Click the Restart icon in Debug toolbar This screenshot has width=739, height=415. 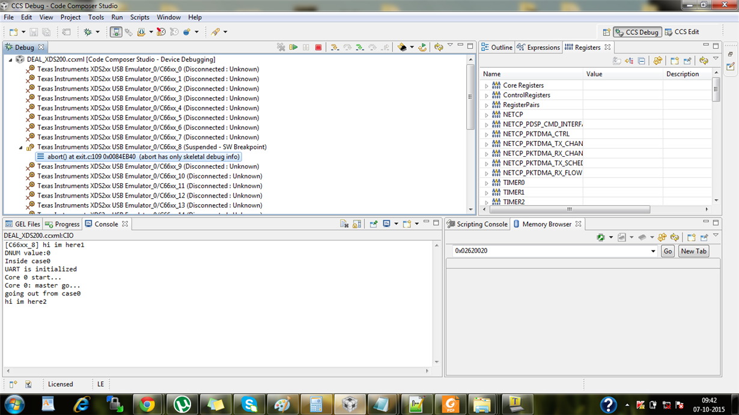422,47
